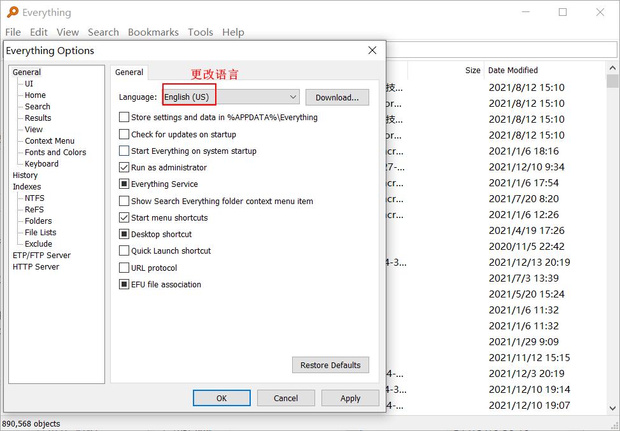
Task: Select Fonts and Colors in tree
Action: (x=55, y=152)
